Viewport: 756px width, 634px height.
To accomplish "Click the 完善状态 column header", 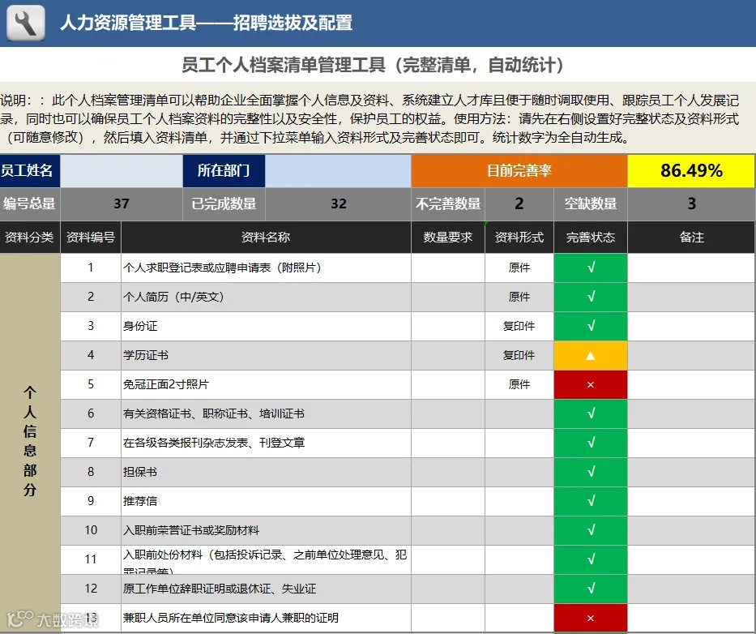I will tap(590, 238).
